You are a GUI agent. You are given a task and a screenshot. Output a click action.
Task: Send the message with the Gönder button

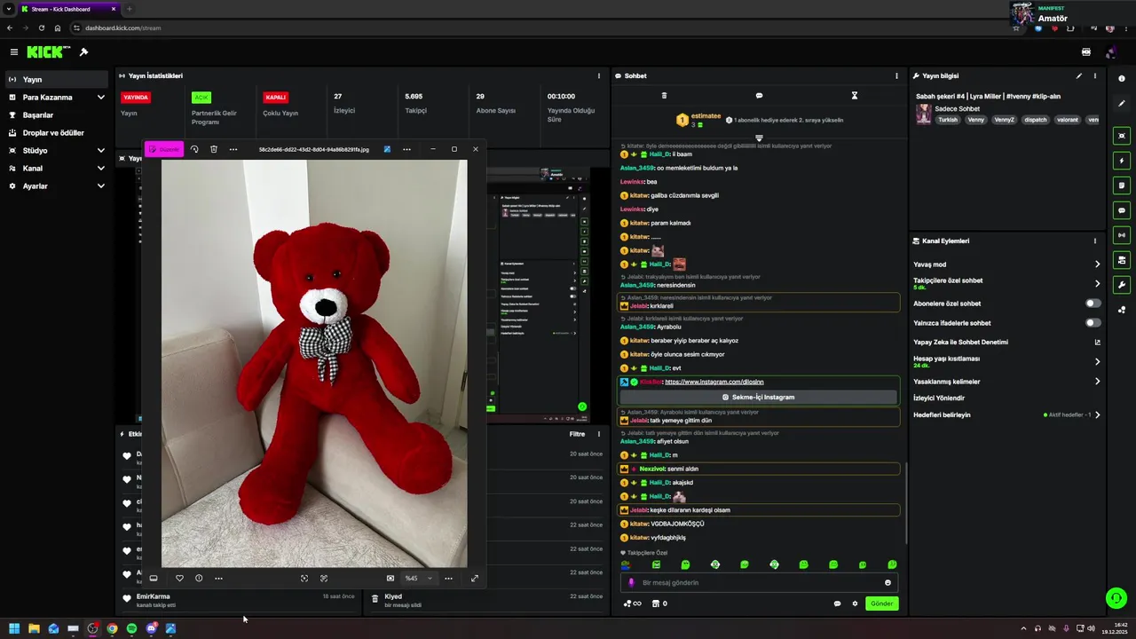tap(881, 603)
